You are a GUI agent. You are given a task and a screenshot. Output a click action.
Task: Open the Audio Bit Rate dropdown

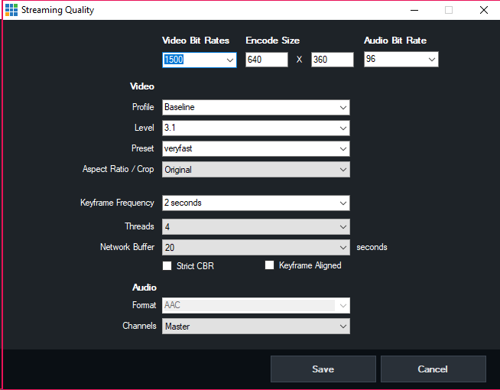pos(401,60)
